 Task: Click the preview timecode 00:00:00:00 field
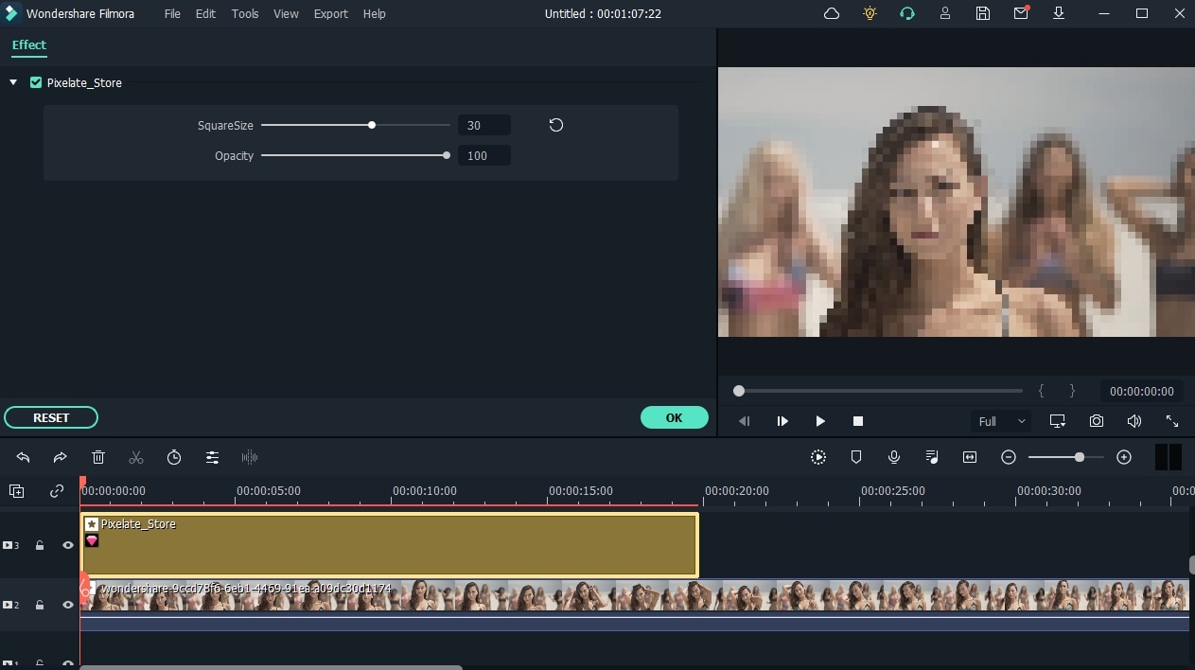click(x=1141, y=391)
